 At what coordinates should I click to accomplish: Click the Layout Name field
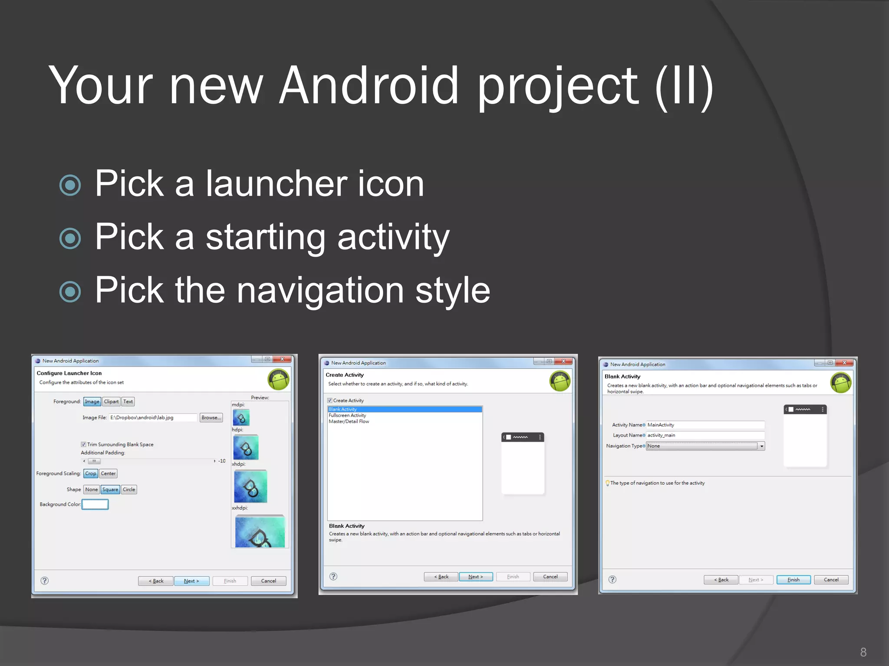click(x=705, y=435)
